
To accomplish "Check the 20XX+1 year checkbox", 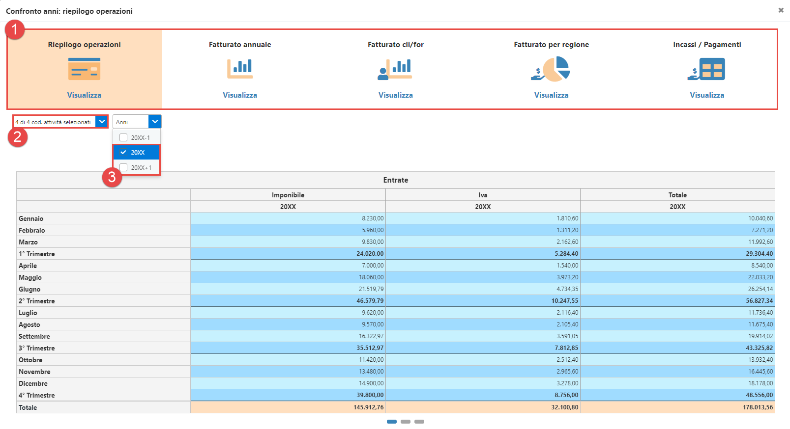I will click(x=123, y=167).
